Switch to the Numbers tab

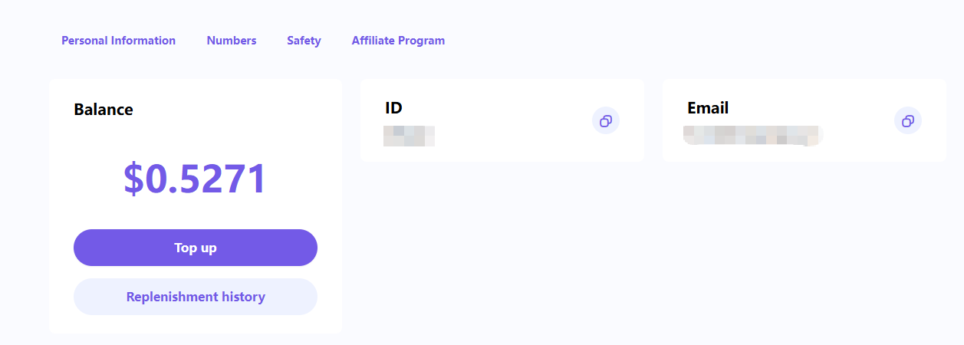coord(231,41)
